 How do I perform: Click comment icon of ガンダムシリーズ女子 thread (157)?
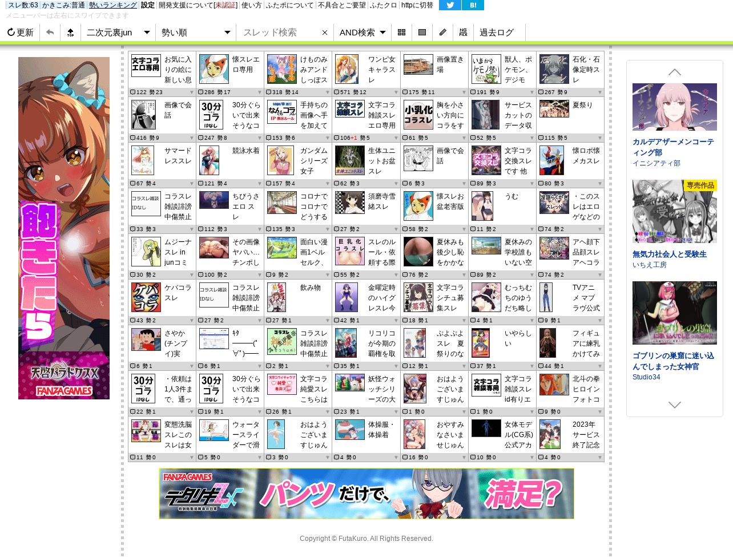click(x=269, y=184)
